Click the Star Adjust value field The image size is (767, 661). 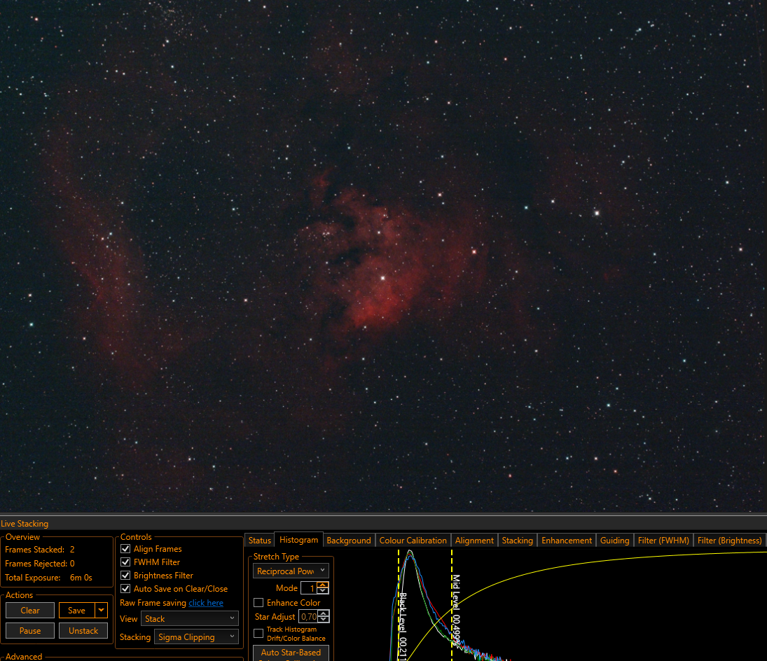click(308, 616)
